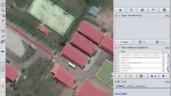
Task: Enable the golden filter checkbox
Action: (x=116, y=70)
